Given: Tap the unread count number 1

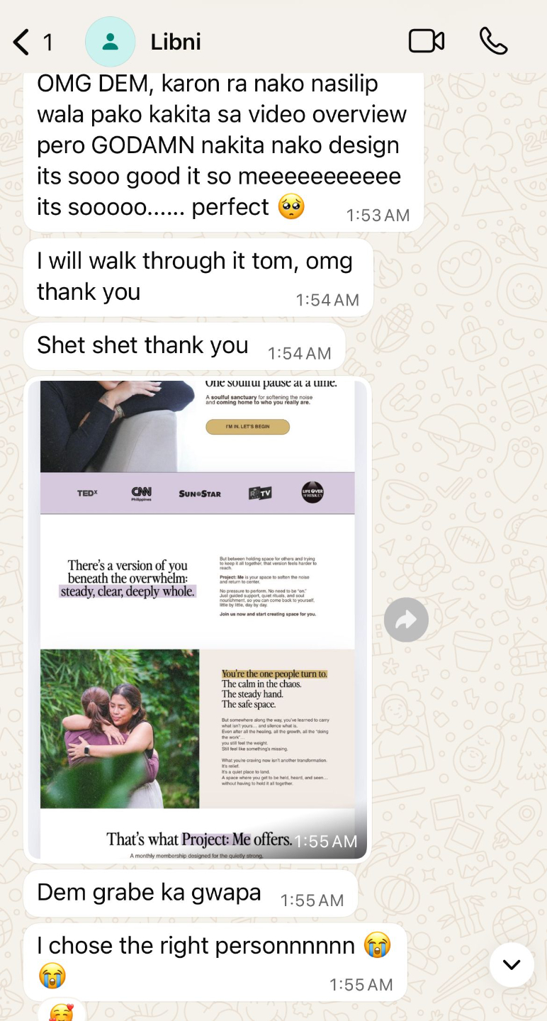Looking at the screenshot, I should point(48,42).
